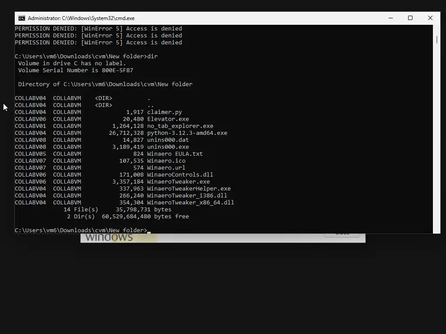Click the 'Directory of C:\Users\vm6\Downloads\cvm\New folder' line

click(x=105, y=84)
